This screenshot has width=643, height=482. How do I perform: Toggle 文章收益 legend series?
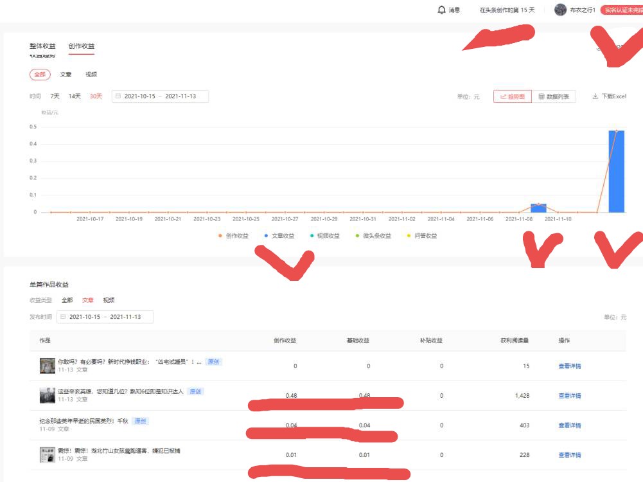point(279,236)
